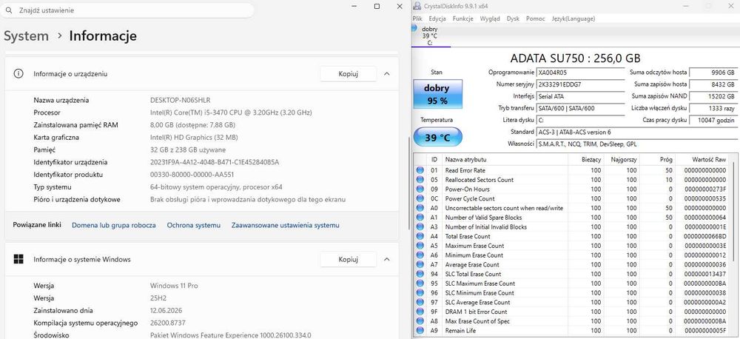Image resolution: width=740 pixels, height=339 pixels.
Task: Click the 39 °C temperature button
Action: (x=437, y=138)
